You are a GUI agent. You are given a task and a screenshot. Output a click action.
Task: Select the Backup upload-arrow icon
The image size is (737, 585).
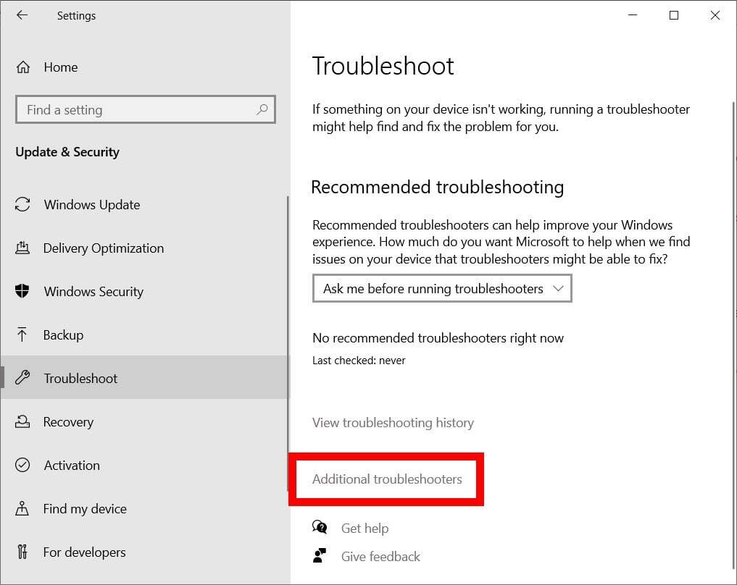tap(22, 335)
